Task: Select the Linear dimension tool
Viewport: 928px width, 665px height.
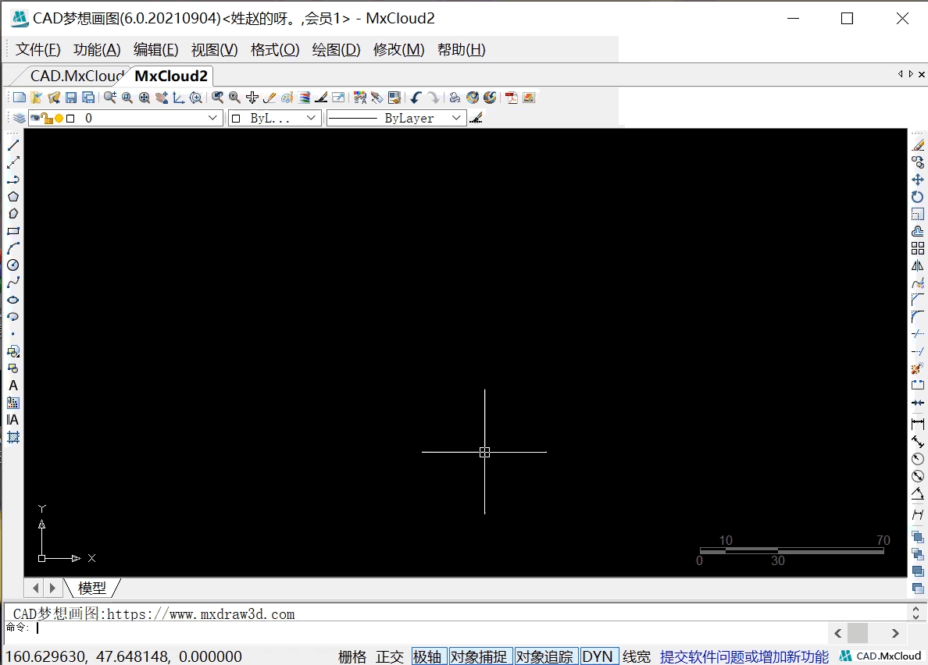Action: (917, 424)
